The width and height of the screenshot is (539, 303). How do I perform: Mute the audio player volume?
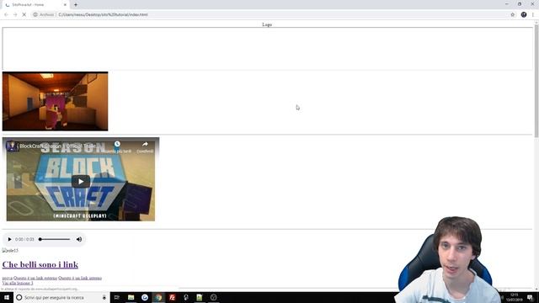coord(79,239)
